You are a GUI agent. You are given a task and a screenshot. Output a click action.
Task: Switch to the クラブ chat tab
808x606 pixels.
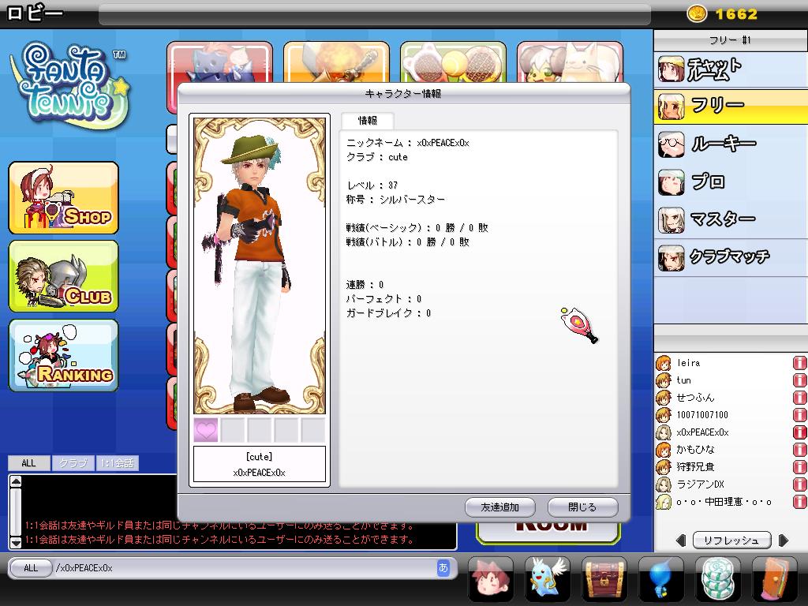73,463
